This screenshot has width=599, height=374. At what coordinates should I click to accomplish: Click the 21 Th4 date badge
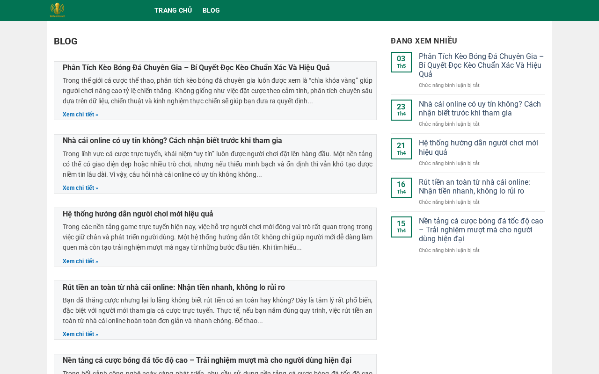point(401,149)
